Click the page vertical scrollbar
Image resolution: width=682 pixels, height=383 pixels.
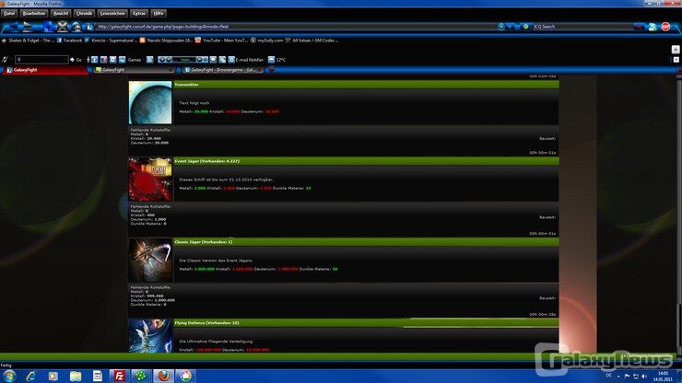pyautogui.click(x=679, y=215)
